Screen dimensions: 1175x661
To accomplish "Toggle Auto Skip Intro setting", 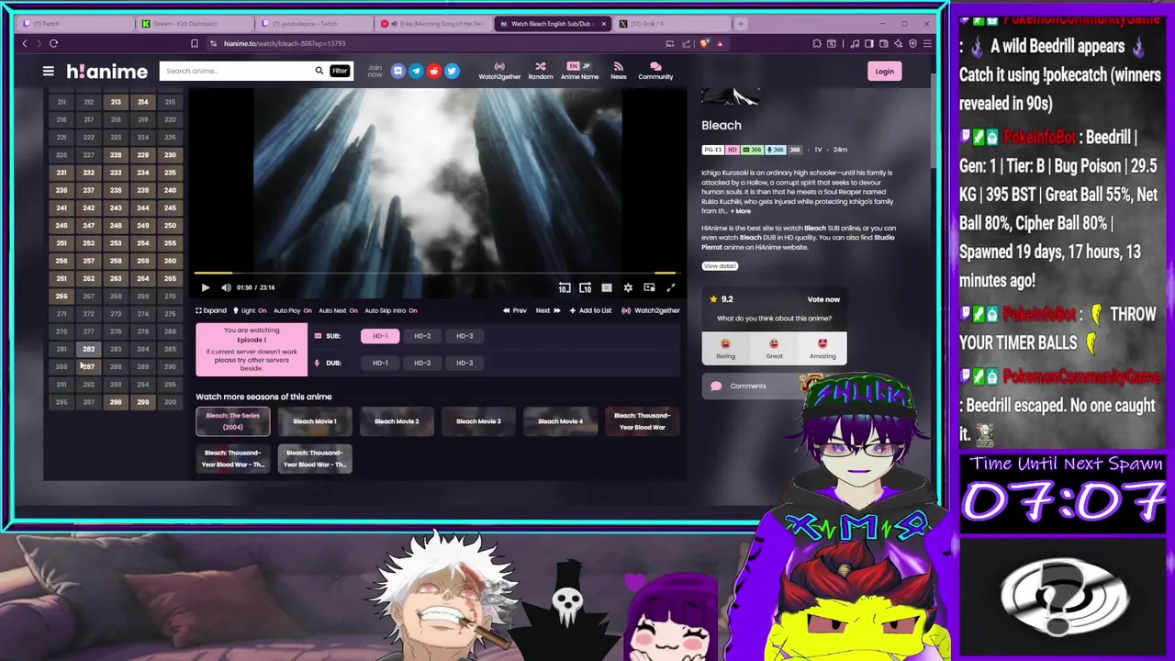I will tap(391, 310).
